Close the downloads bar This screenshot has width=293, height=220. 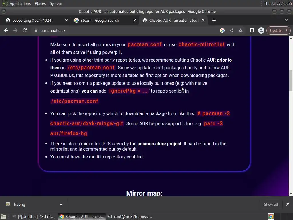[x=288, y=204]
